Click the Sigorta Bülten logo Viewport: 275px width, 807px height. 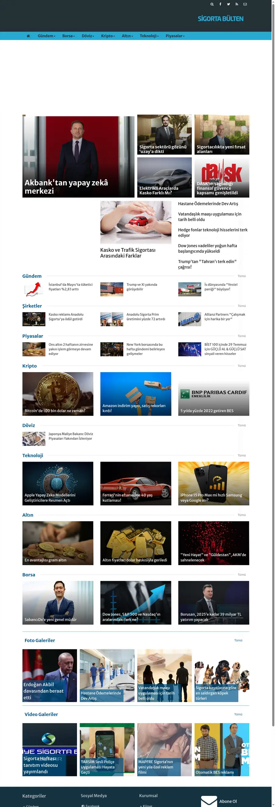(220, 19)
